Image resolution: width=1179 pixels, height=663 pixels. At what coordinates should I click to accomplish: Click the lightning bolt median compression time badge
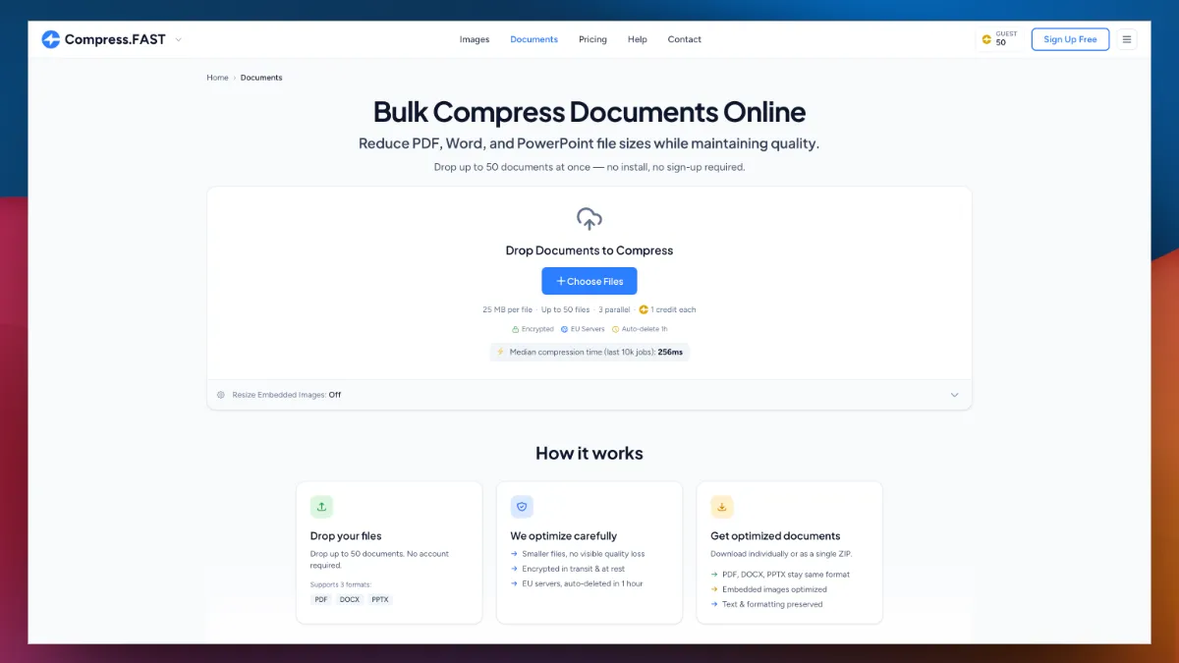[589, 352]
